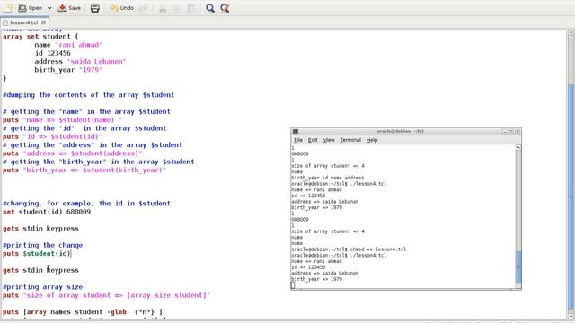Click the last './lesson4.tcl' command in terminal
The width and height of the screenshot is (575, 323).
(x=367, y=255)
